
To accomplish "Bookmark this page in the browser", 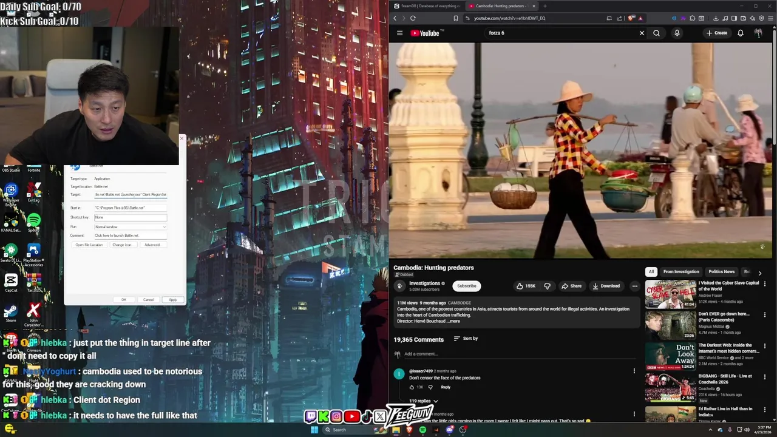I will point(456,18).
